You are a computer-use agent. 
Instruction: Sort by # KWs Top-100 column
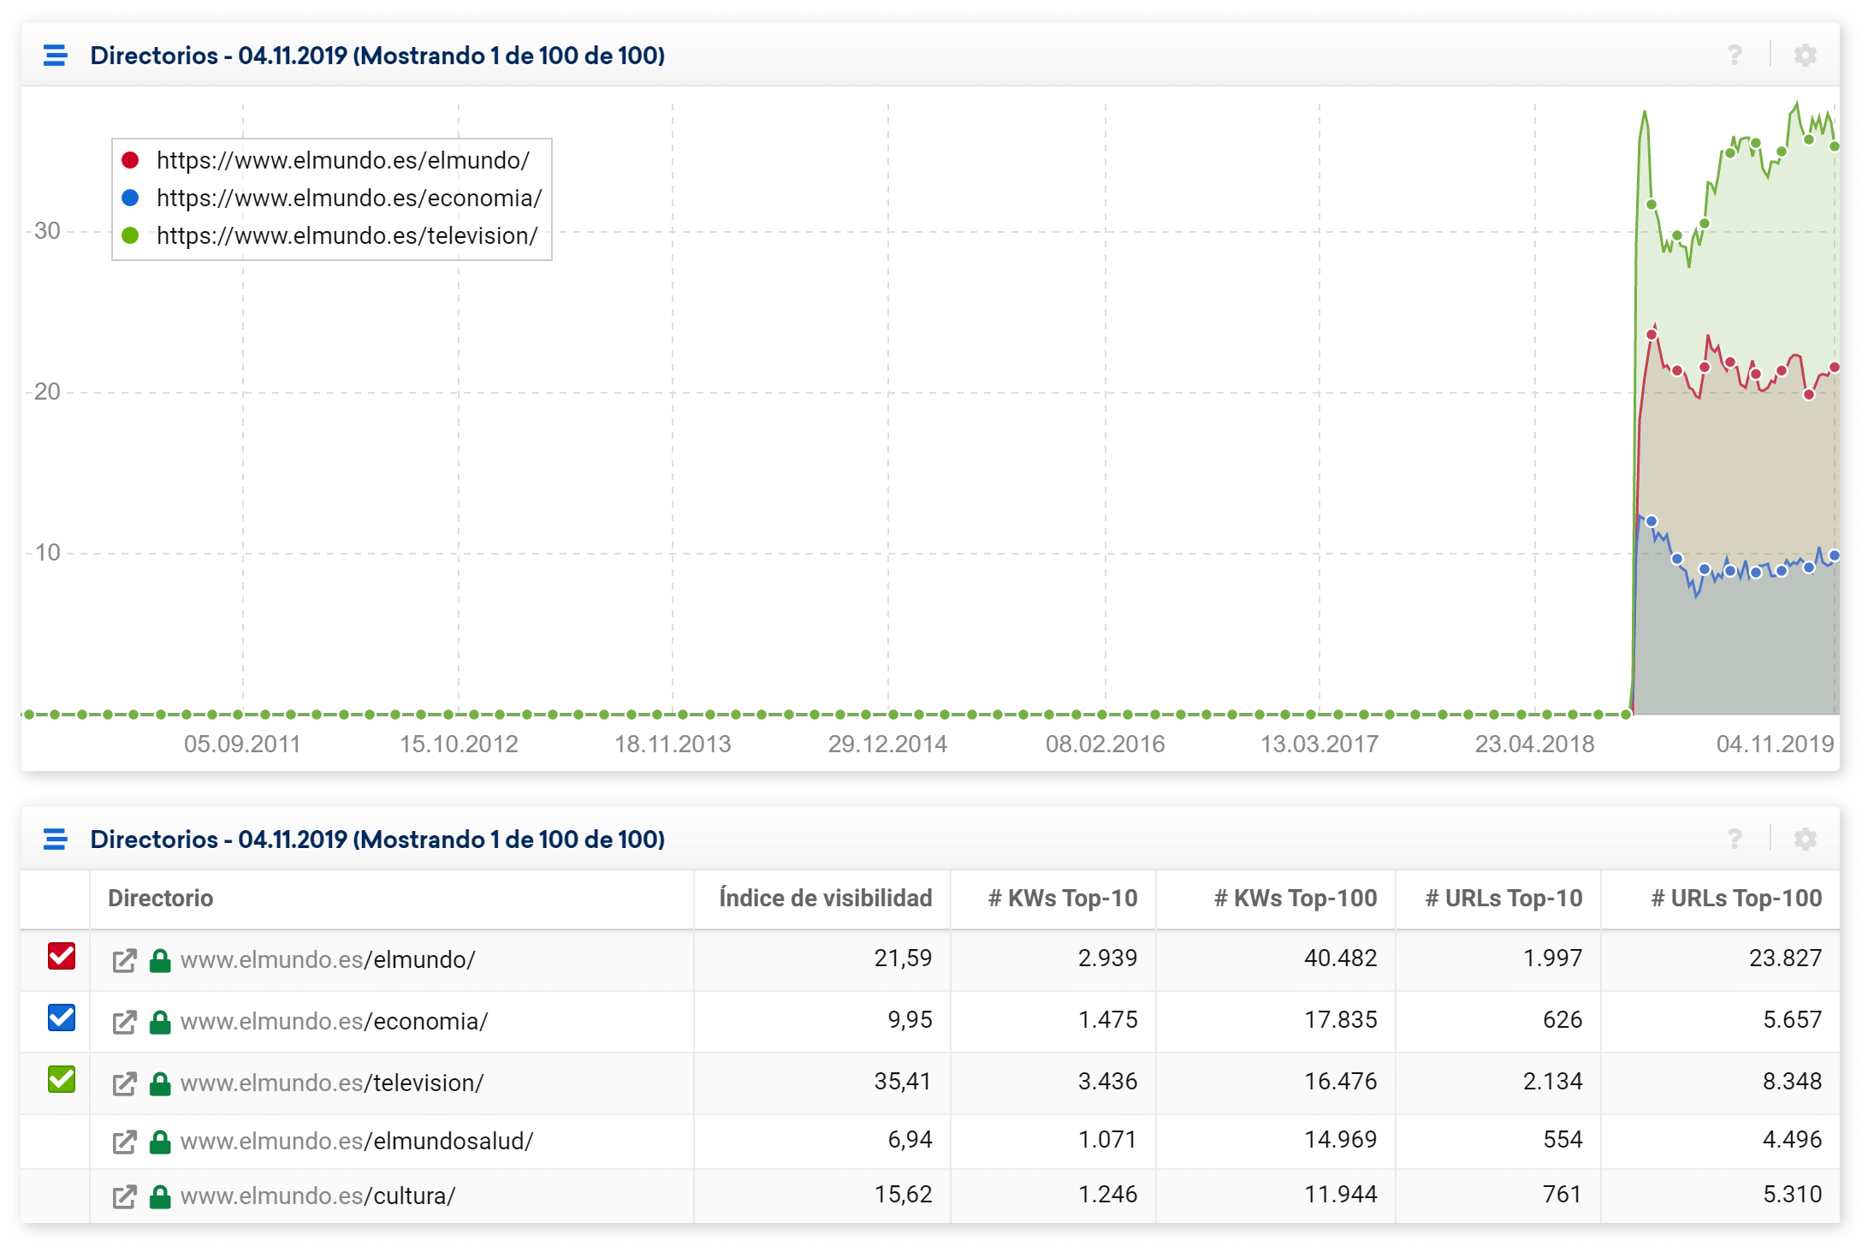coord(1296,898)
